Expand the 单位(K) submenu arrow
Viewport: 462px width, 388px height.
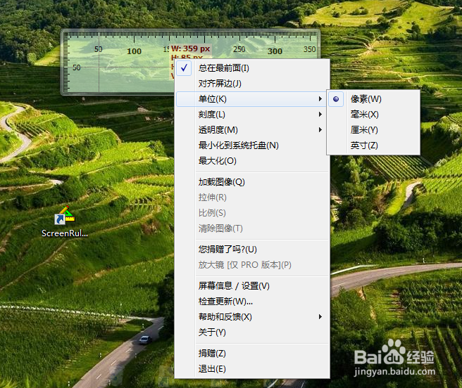click(x=320, y=99)
